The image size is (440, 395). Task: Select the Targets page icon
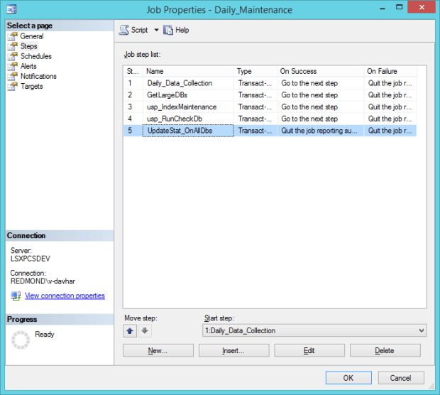[x=13, y=86]
